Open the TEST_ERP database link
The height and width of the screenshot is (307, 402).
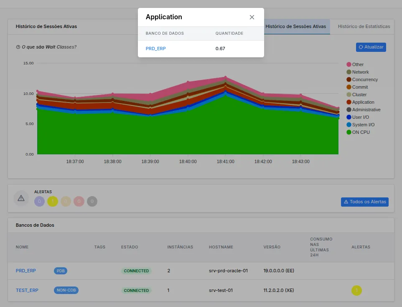27,290
